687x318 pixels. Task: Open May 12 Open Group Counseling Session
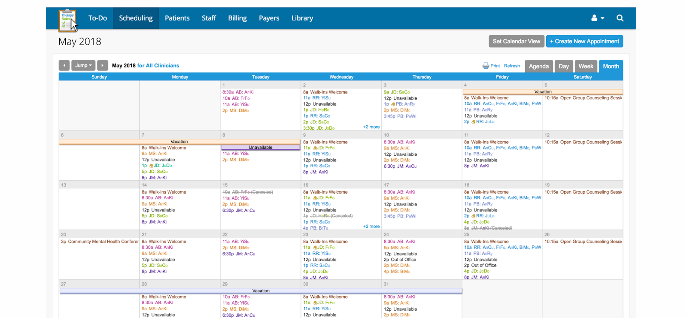[583, 142]
